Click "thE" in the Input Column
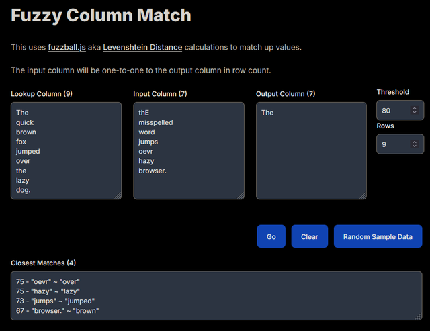430x331 pixels. [x=144, y=113]
